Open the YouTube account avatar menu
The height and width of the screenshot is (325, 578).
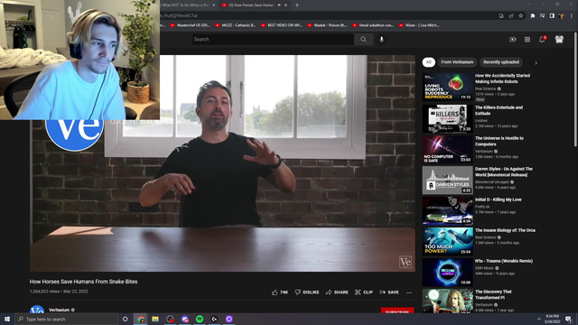point(559,40)
